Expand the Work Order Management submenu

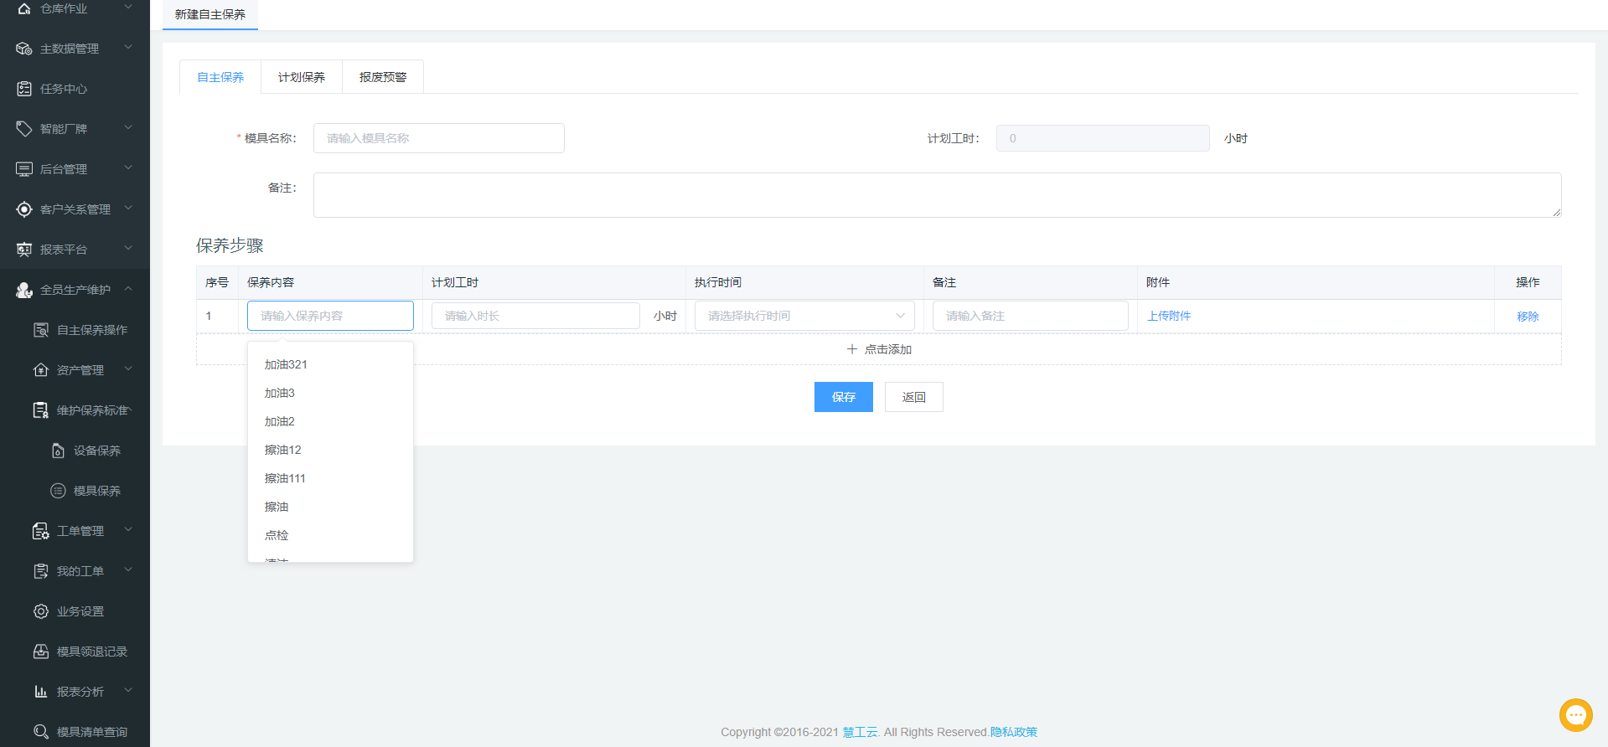coord(128,530)
